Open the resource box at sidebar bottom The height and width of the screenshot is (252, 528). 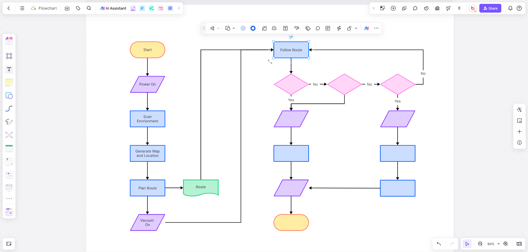(x=9, y=212)
